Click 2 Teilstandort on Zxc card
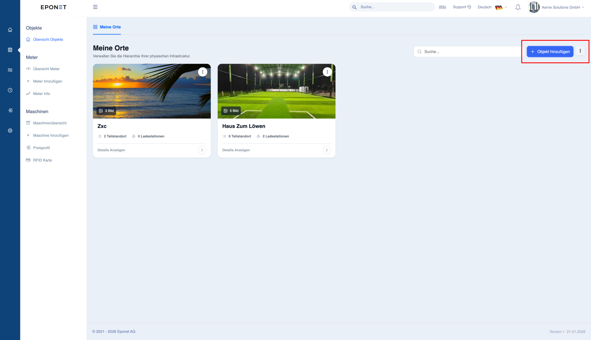 pos(112,136)
